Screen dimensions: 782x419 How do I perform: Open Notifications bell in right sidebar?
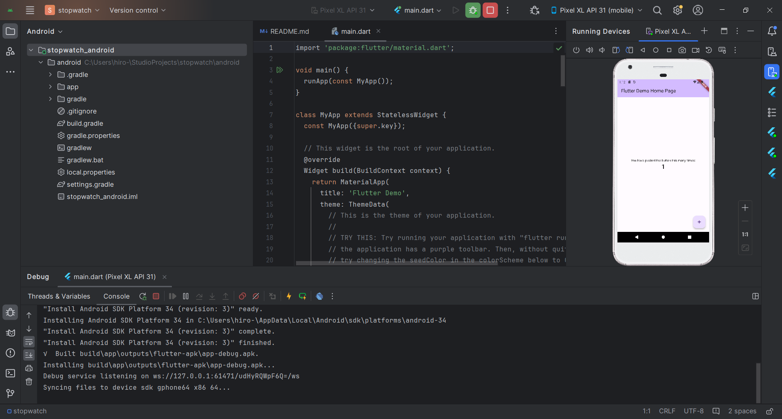click(x=772, y=31)
